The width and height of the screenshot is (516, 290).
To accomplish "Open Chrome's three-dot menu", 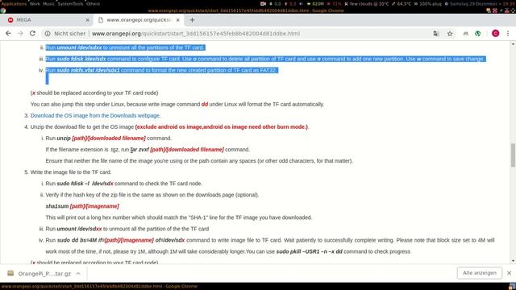I will coord(508,34).
